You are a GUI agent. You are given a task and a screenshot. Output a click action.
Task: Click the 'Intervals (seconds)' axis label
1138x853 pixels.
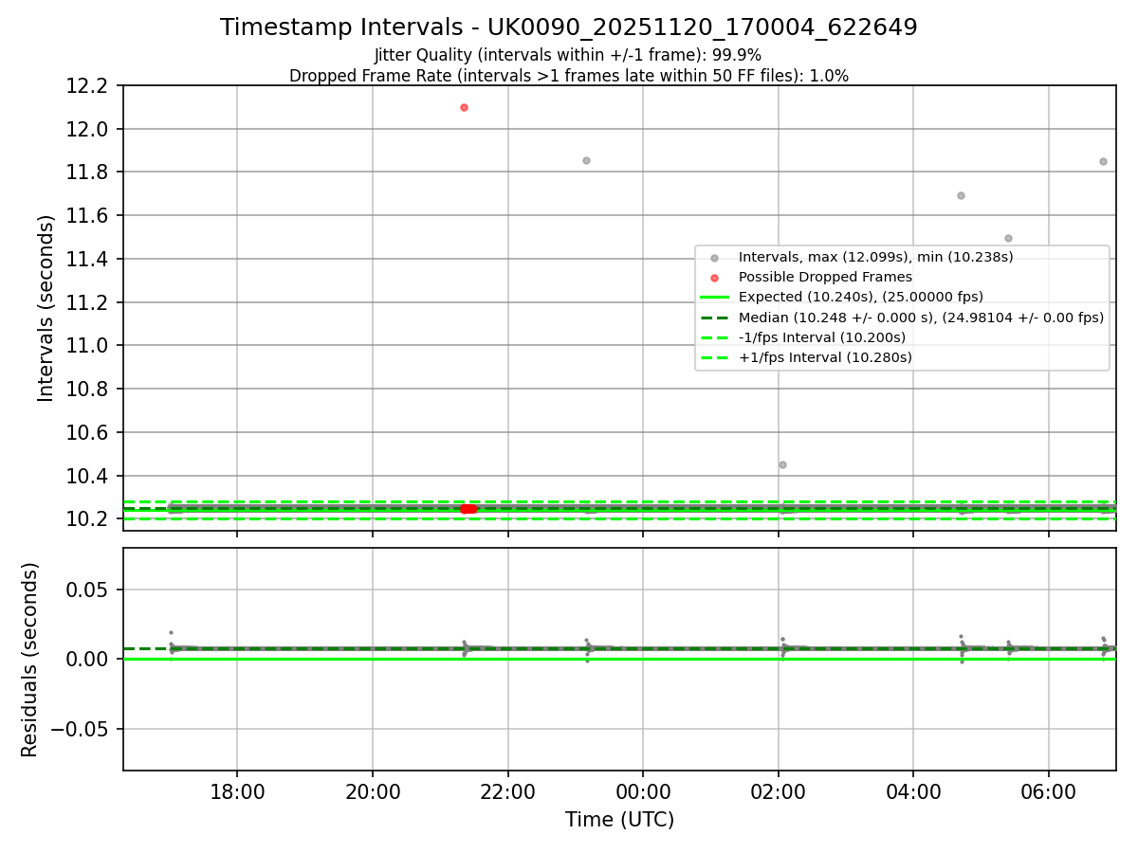46,308
